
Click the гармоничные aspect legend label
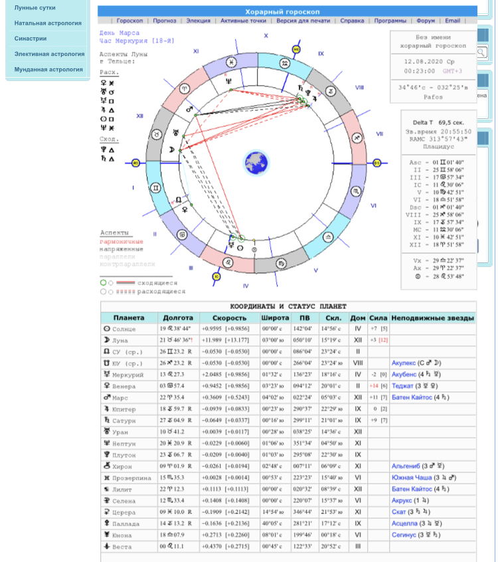[122, 242]
